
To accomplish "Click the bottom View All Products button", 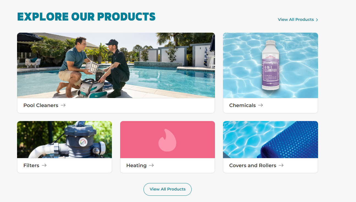I will click(x=167, y=189).
